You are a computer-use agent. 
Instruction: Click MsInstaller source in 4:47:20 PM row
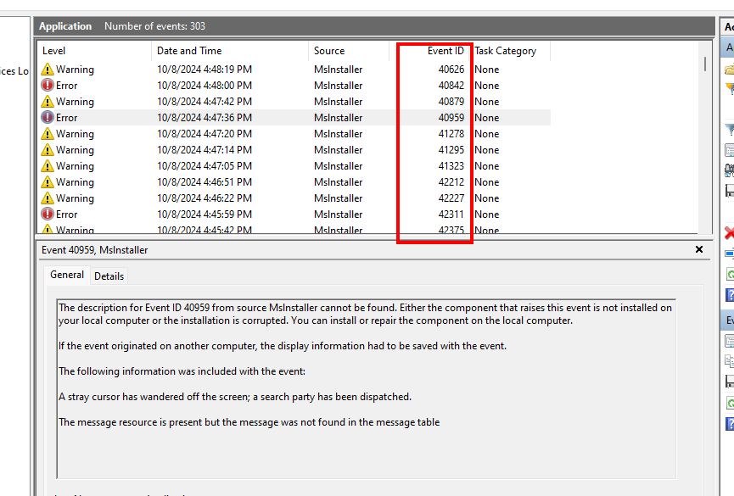point(338,134)
